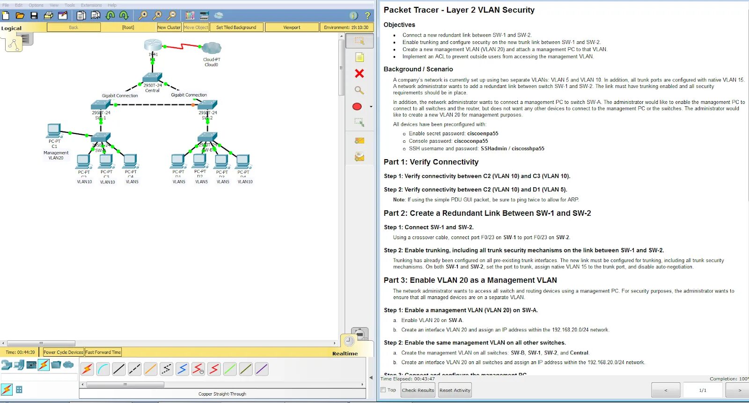The height and width of the screenshot is (403, 749).
Task: Click the Viewport button
Action: point(292,27)
